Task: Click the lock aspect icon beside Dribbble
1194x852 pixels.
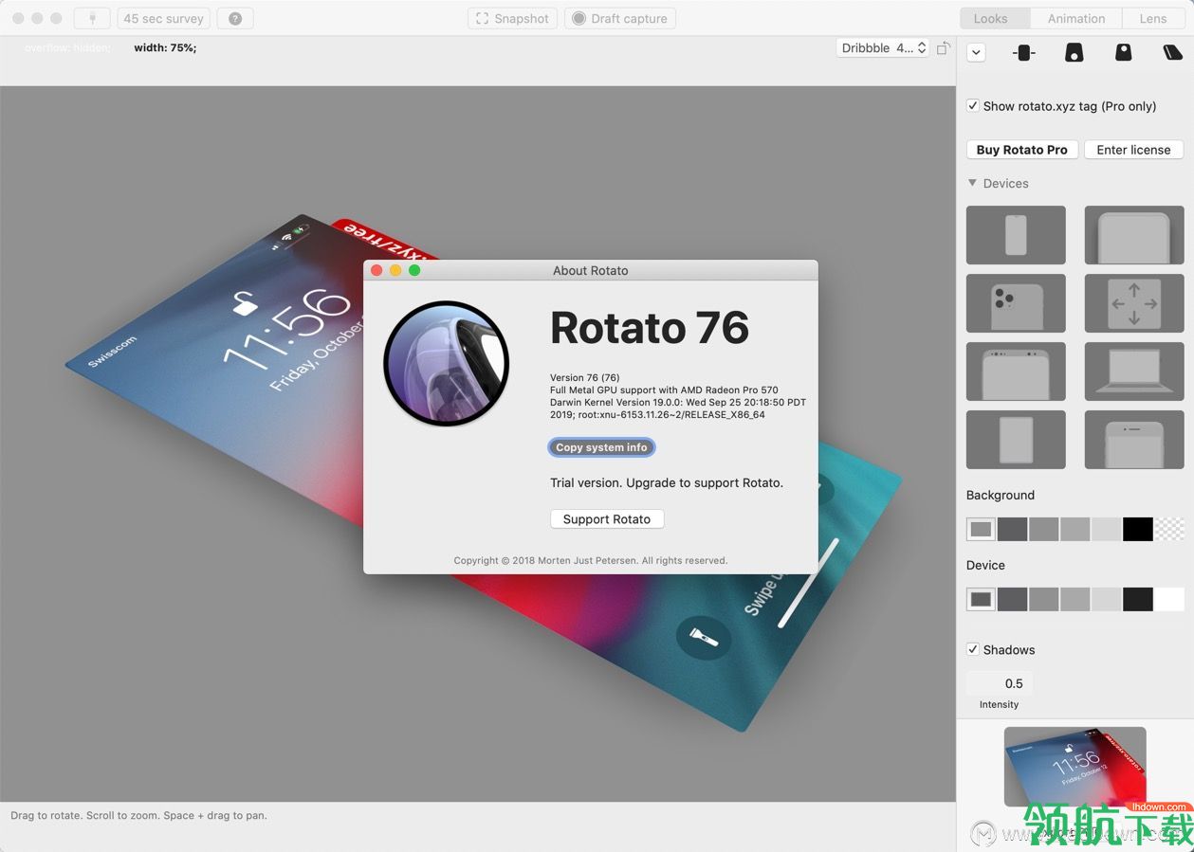Action: [x=943, y=48]
